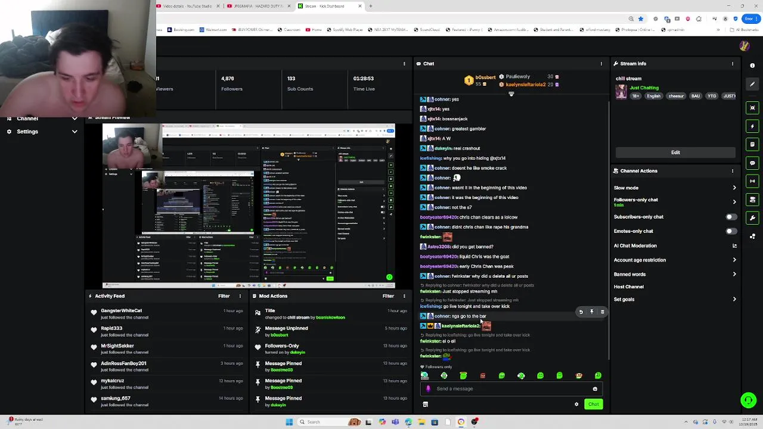Toggle the wrench stream info icon in sidebar
763x429 pixels.
752,217
